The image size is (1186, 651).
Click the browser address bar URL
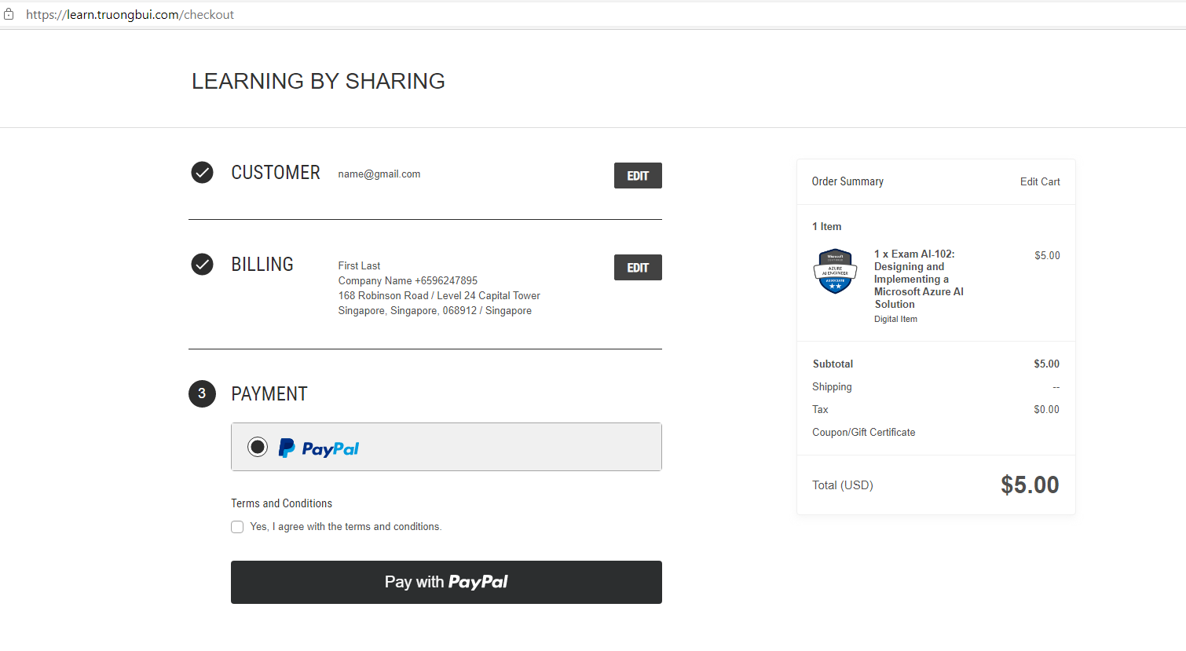[x=130, y=14]
